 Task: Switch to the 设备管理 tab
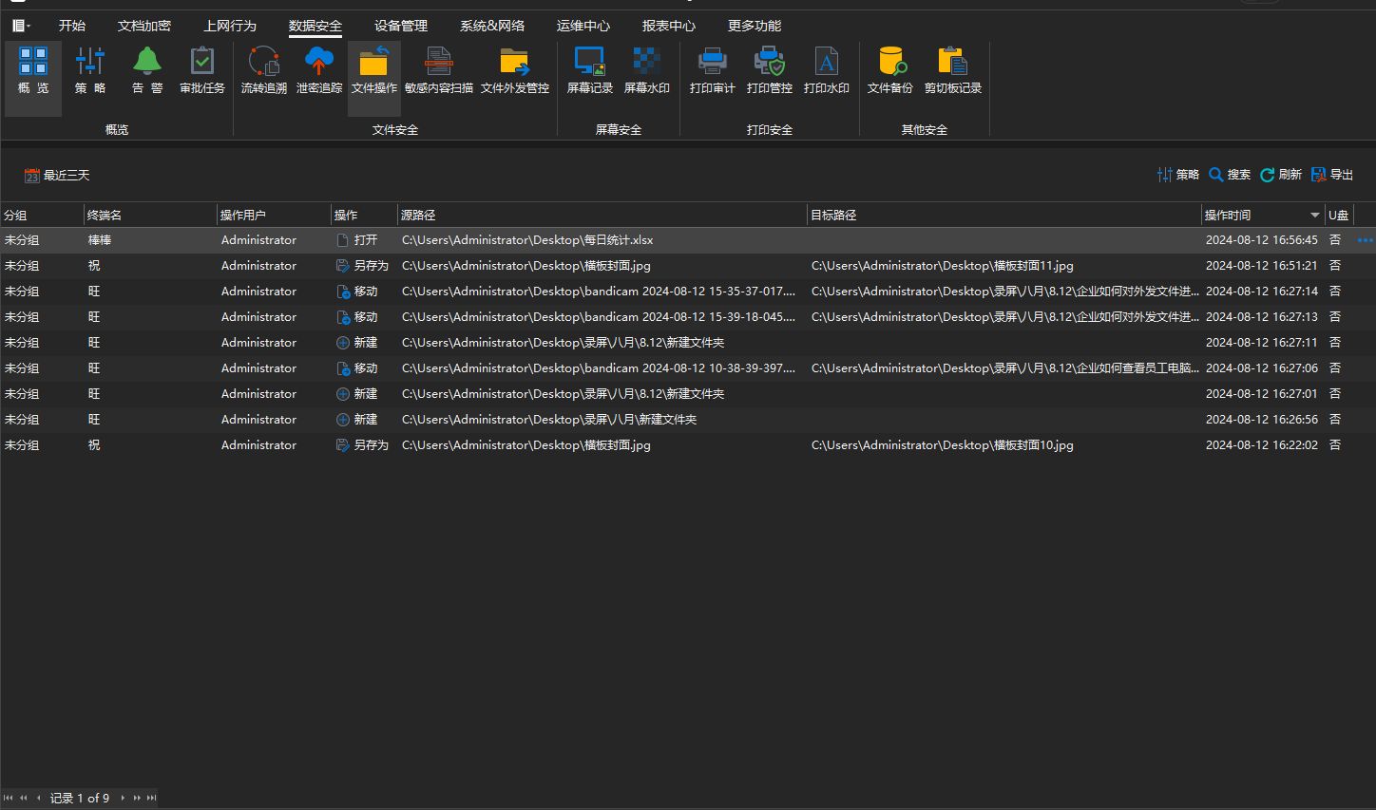401,26
